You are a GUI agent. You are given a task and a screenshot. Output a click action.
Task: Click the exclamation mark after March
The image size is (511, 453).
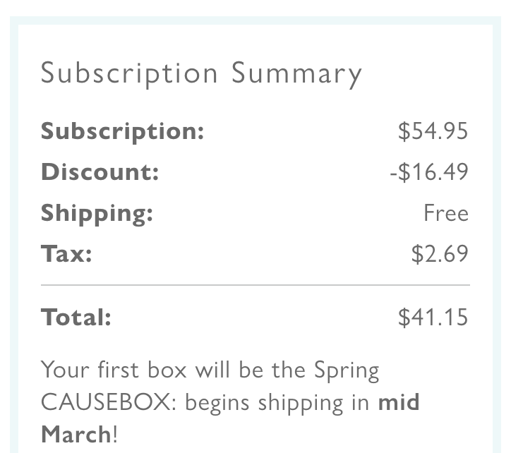tap(115, 434)
